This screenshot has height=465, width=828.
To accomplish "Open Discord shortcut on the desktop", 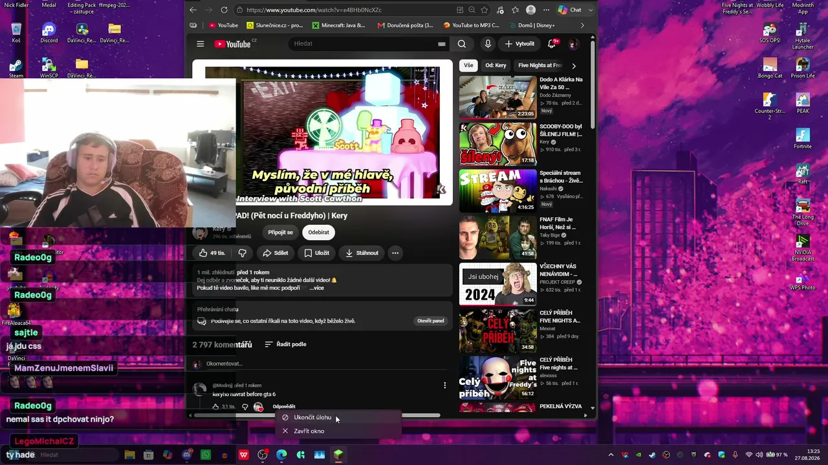I will pos(49,33).
